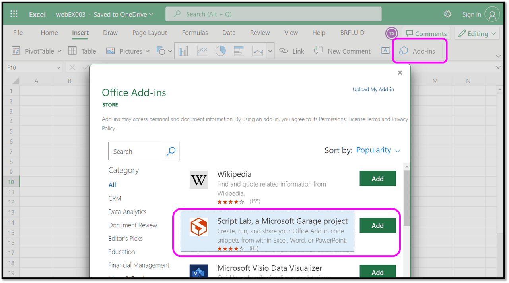Viewport: 509px width, 283px height.
Task: Expand the charts gallery dropdown
Action: pos(270,51)
